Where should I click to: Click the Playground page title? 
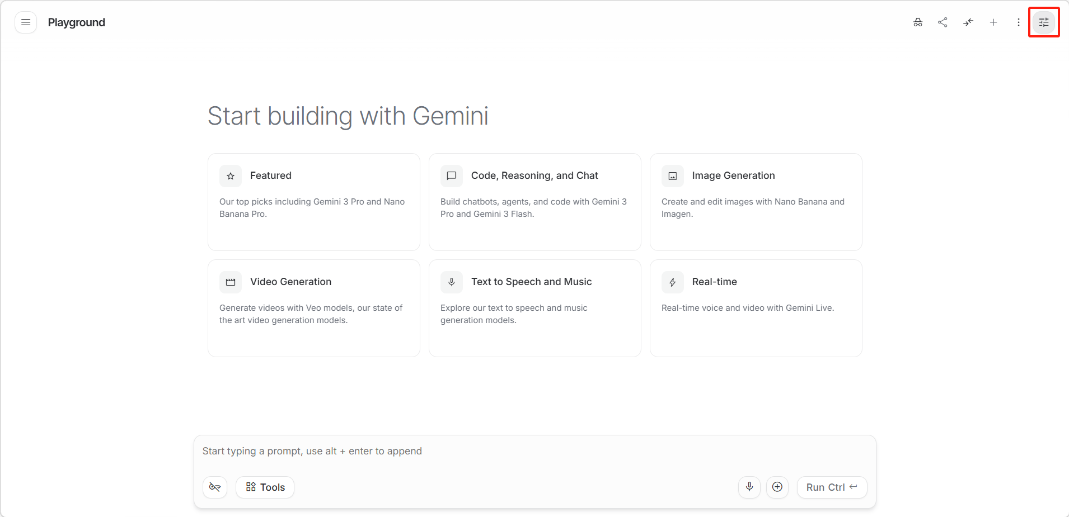click(x=77, y=22)
